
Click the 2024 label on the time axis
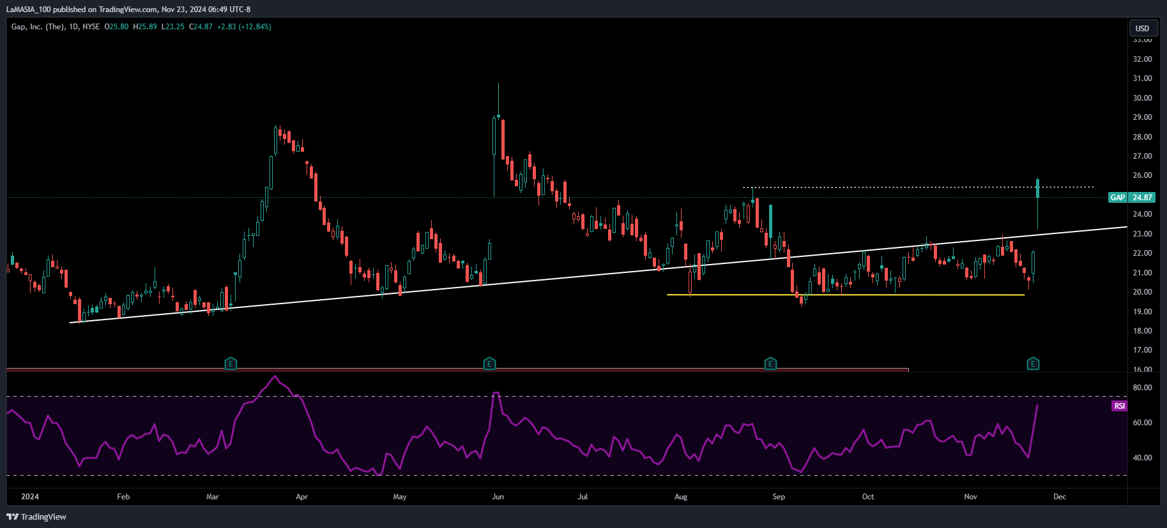(30, 497)
